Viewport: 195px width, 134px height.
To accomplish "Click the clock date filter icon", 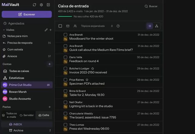I will (118, 26).
